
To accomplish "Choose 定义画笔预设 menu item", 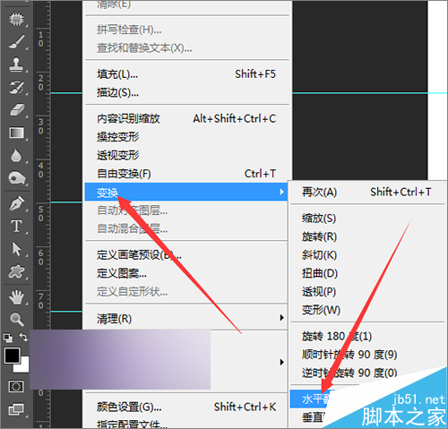I will pyautogui.click(x=186, y=255).
